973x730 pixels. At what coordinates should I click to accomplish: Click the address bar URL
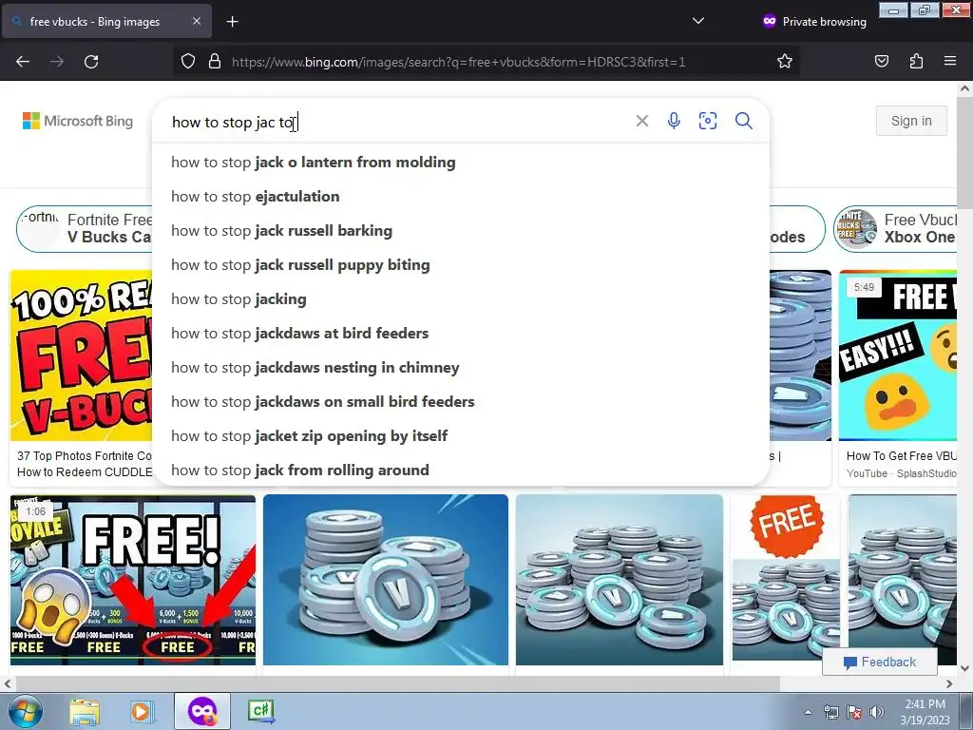coord(459,62)
